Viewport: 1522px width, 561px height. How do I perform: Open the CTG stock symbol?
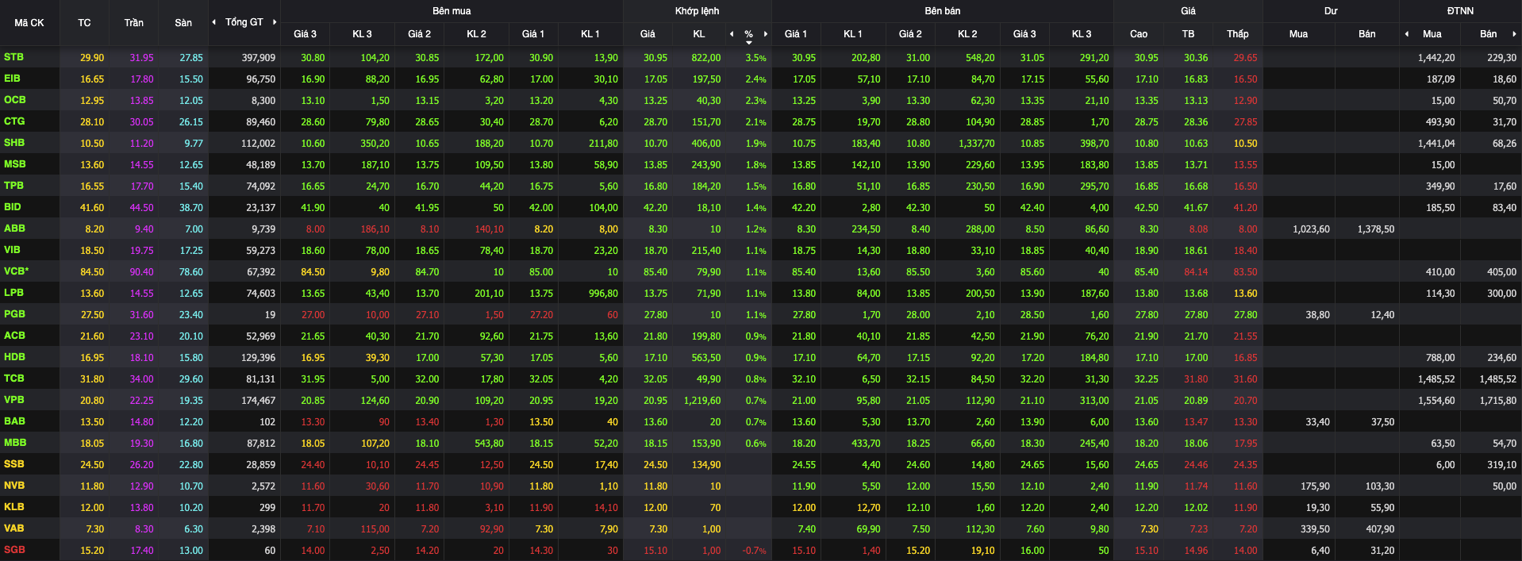pyautogui.click(x=14, y=121)
